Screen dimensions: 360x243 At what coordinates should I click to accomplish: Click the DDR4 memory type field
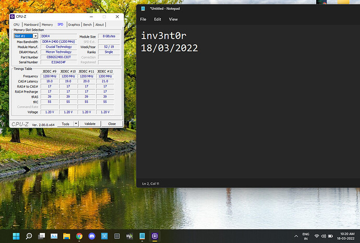point(59,36)
